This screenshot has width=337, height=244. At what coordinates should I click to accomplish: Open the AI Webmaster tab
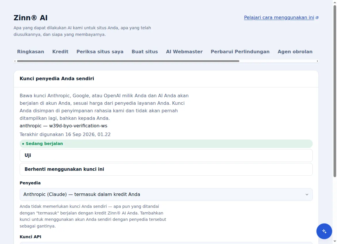pyautogui.click(x=184, y=52)
